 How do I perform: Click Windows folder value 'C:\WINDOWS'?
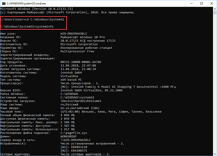coord(69,94)
